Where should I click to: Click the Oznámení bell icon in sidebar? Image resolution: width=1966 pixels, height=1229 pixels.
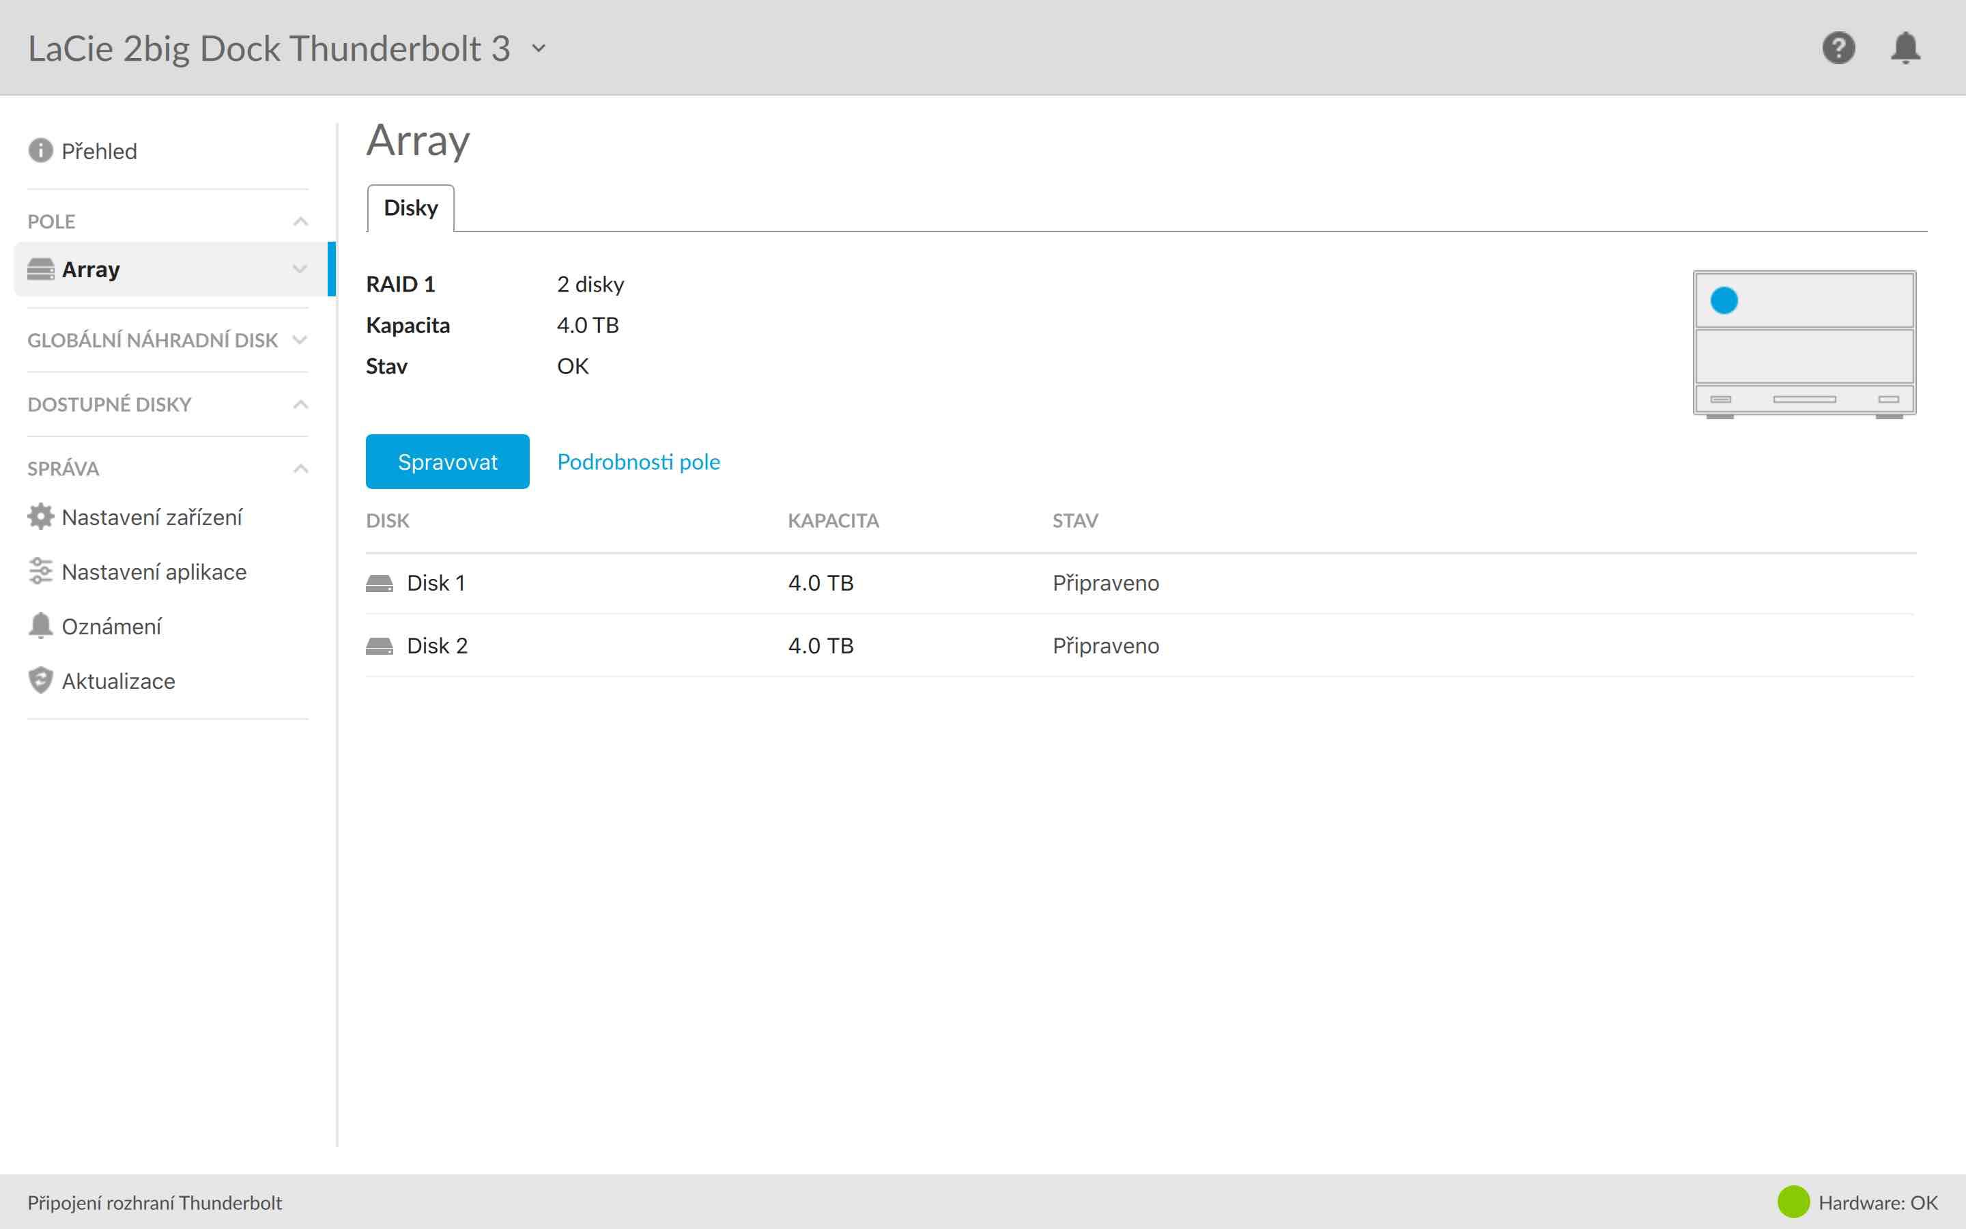41,626
